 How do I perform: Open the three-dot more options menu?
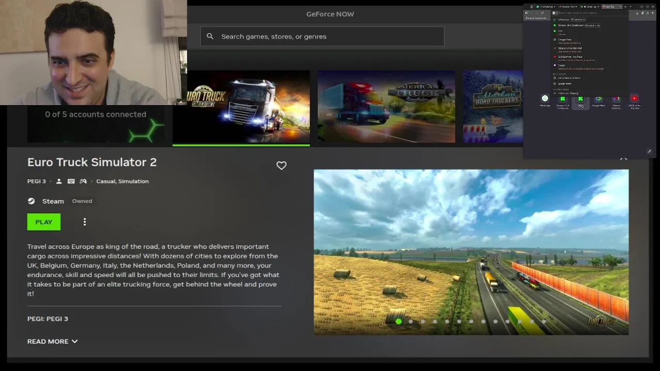click(85, 222)
